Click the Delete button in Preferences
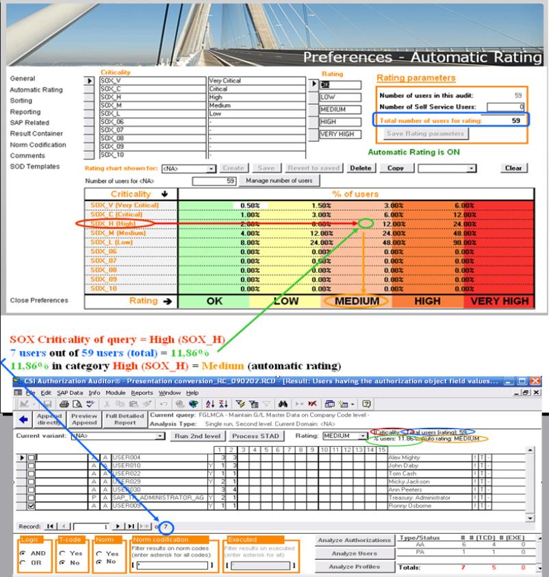Viewport: 549px width, 577px height. (x=361, y=168)
